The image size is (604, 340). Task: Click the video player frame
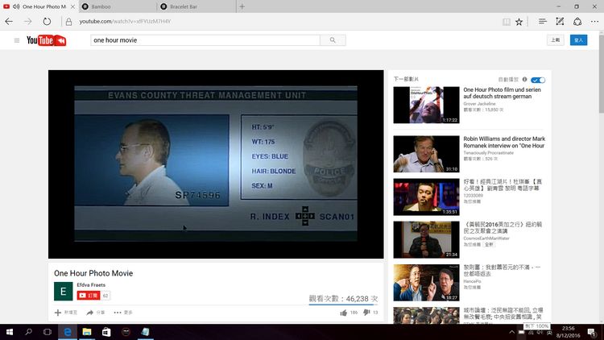pos(216,164)
